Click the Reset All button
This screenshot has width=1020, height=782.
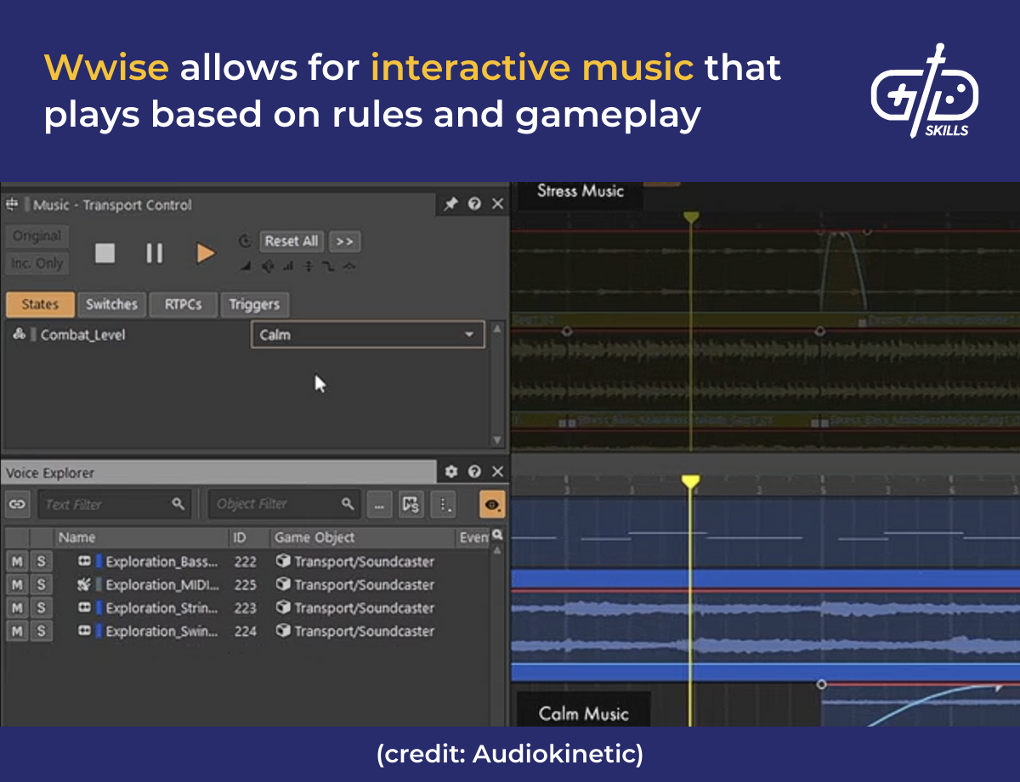click(292, 241)
